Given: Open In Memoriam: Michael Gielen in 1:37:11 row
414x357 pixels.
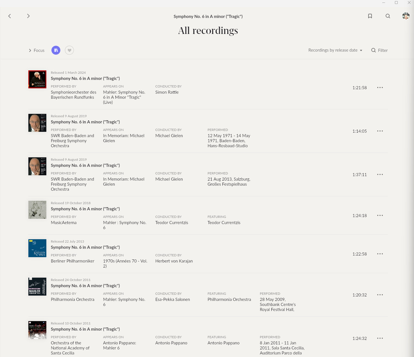Looking at the screenshot, I should click(x=124, y=182).
